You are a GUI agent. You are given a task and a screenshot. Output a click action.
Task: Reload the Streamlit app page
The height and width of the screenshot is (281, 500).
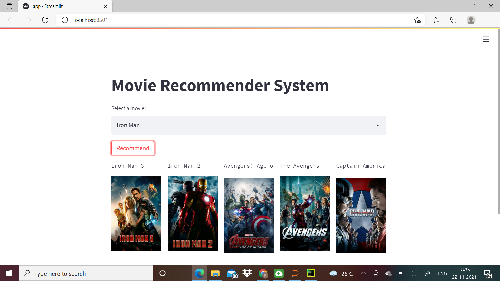45,20
